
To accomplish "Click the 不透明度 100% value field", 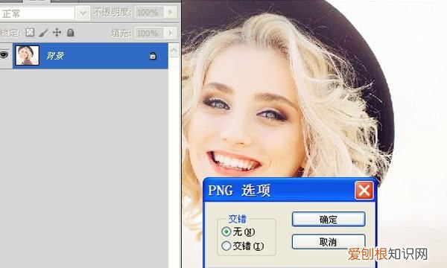I will pyautogui.click(x=149, y=12).
